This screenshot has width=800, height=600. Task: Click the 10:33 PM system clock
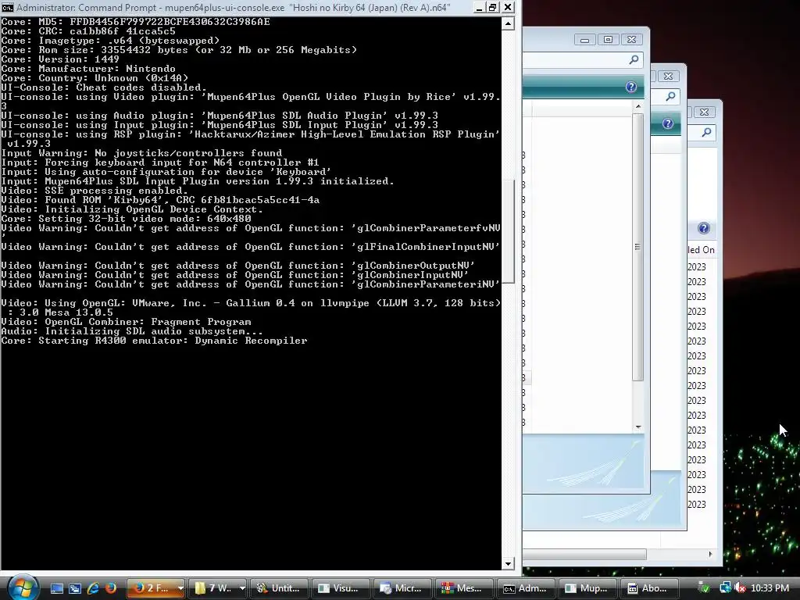click(x=770, y=588)
